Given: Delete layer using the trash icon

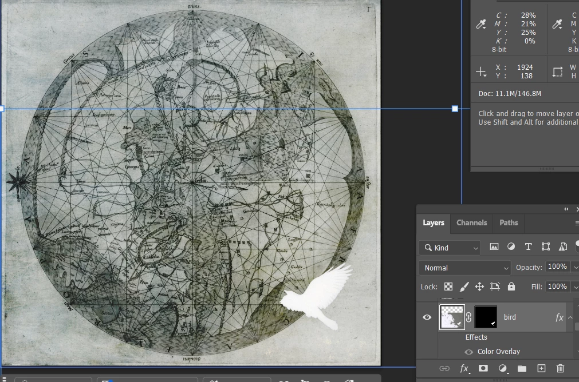Looking at the screenshot, I should click(560, 368).
